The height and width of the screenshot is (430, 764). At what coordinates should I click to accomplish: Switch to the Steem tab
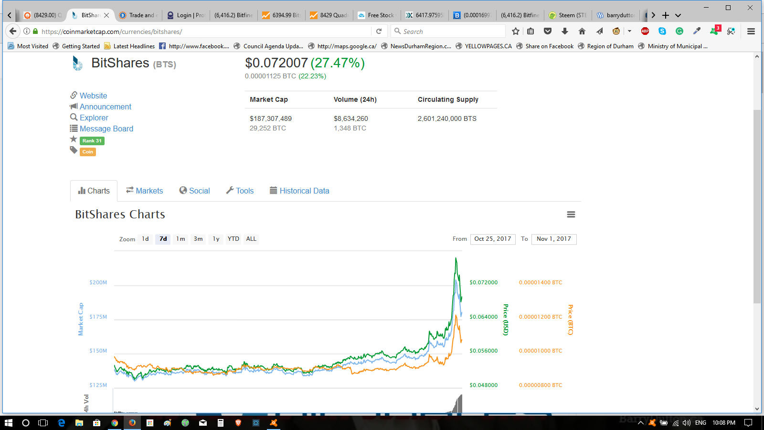pyautogui.click(x=568, y=15)
